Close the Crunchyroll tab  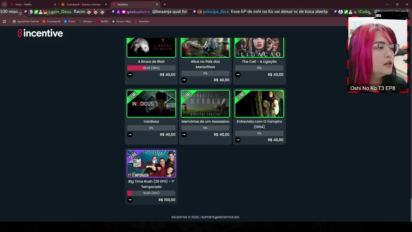pyautogui.click(x=106, y=5)
